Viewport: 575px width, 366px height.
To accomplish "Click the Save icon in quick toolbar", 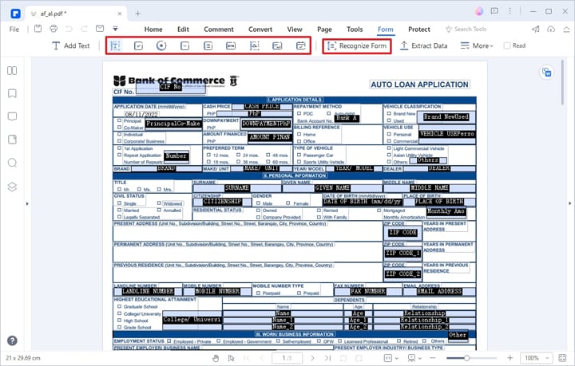I will click(x=38, y=29).
